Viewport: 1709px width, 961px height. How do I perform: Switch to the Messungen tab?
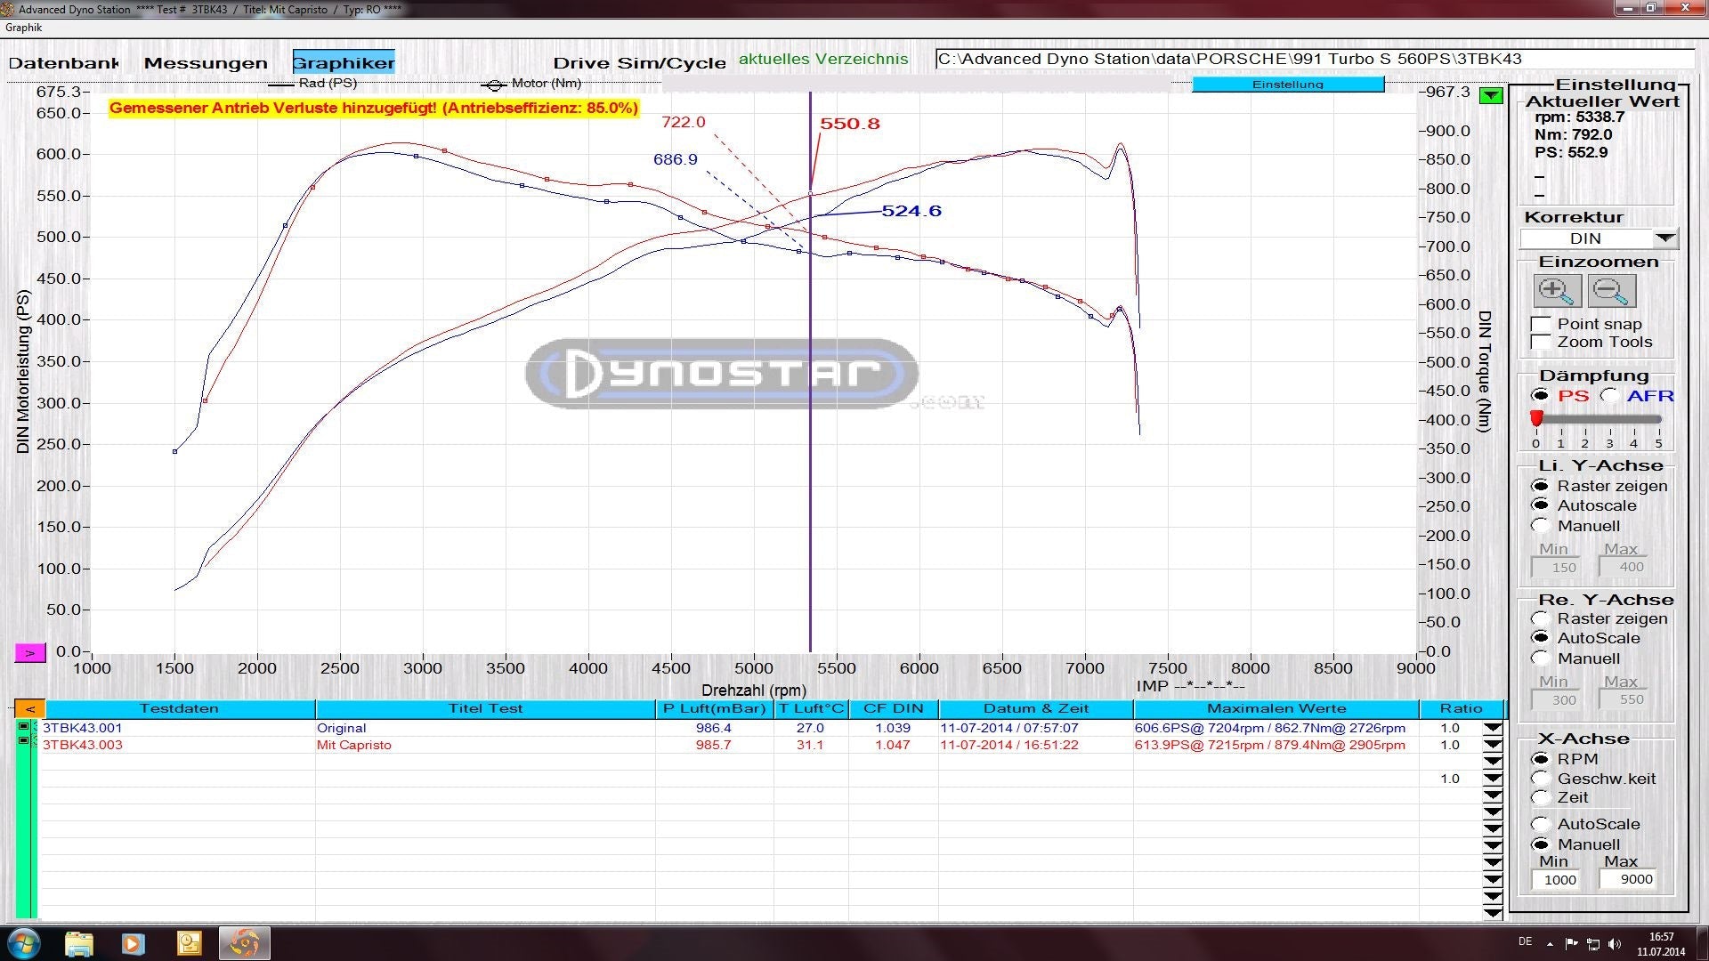[x=206, y=63]
